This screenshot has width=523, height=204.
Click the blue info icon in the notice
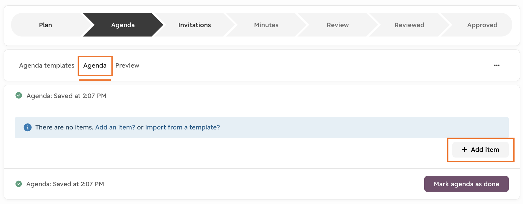[27, 127]
